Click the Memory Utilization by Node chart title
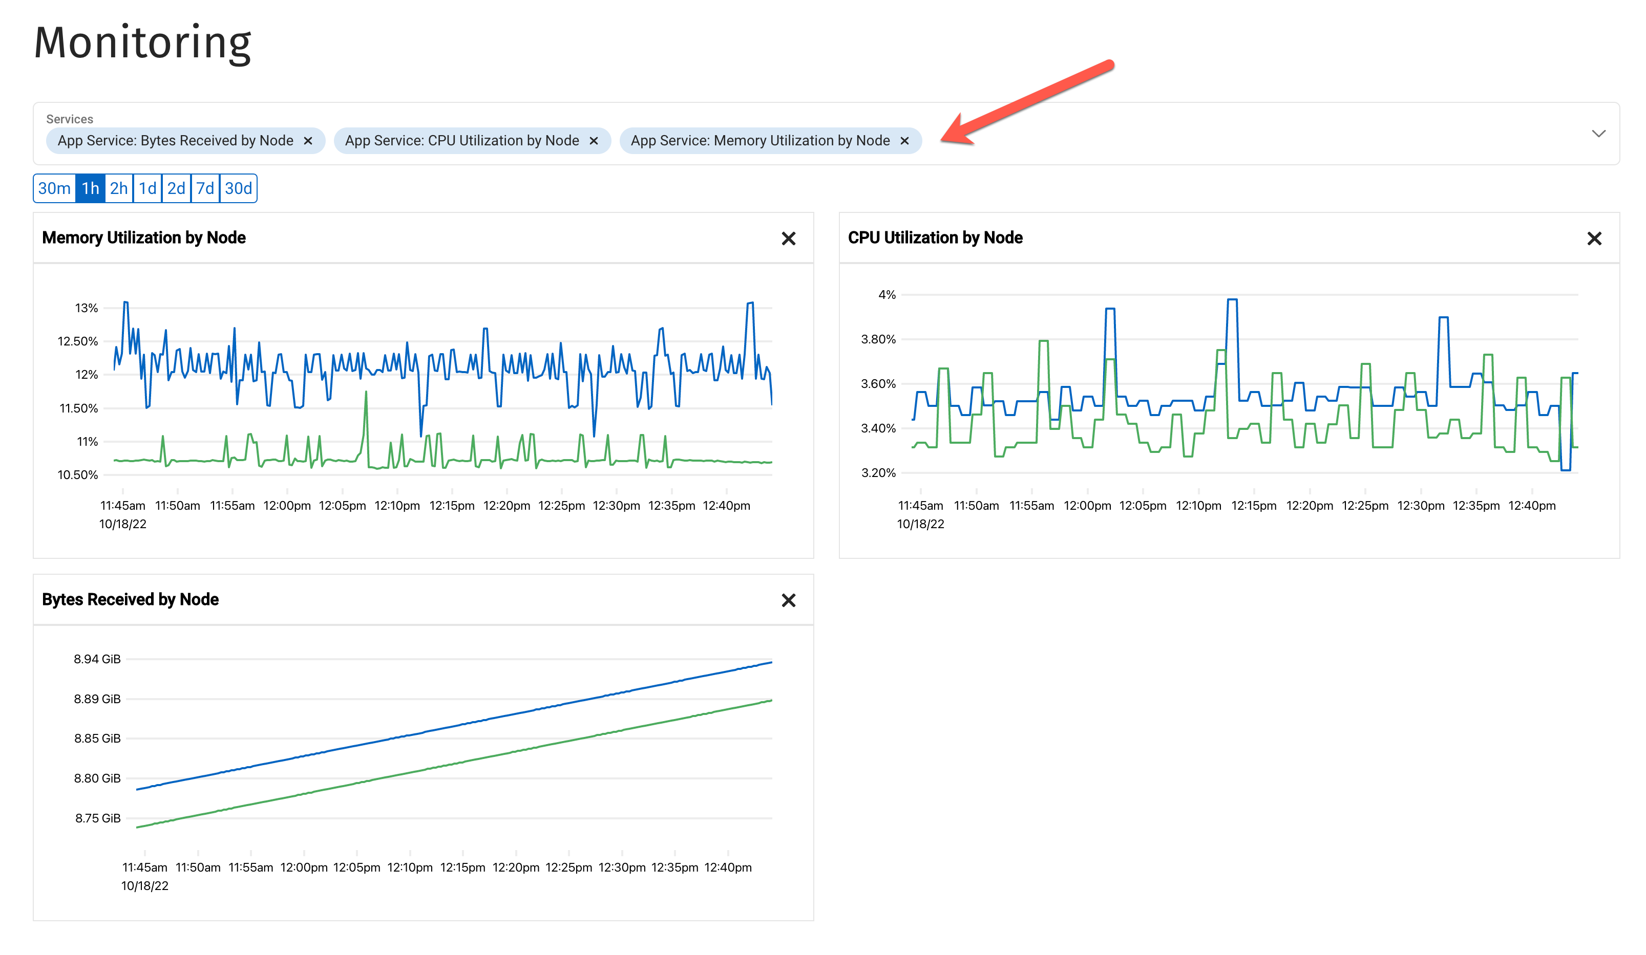The width and height of the screenshot is (1646, 955). (x=144, y=237)
